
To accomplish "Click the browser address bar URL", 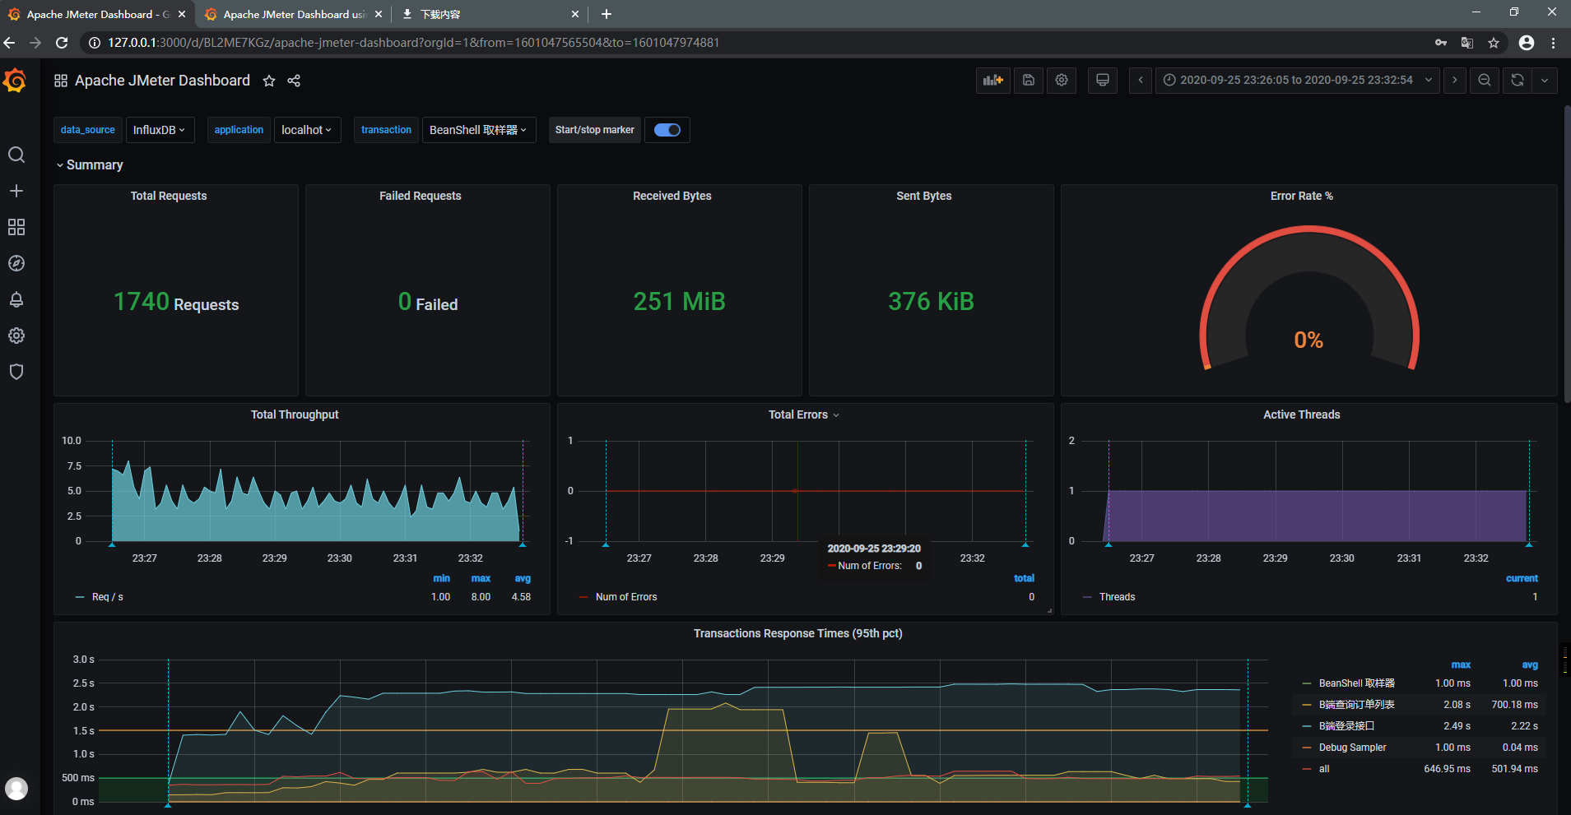I will tap(413, 43).
